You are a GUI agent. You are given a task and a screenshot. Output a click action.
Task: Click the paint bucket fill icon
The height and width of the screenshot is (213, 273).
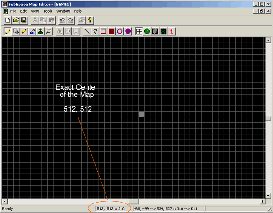click(x=59, y=31)
